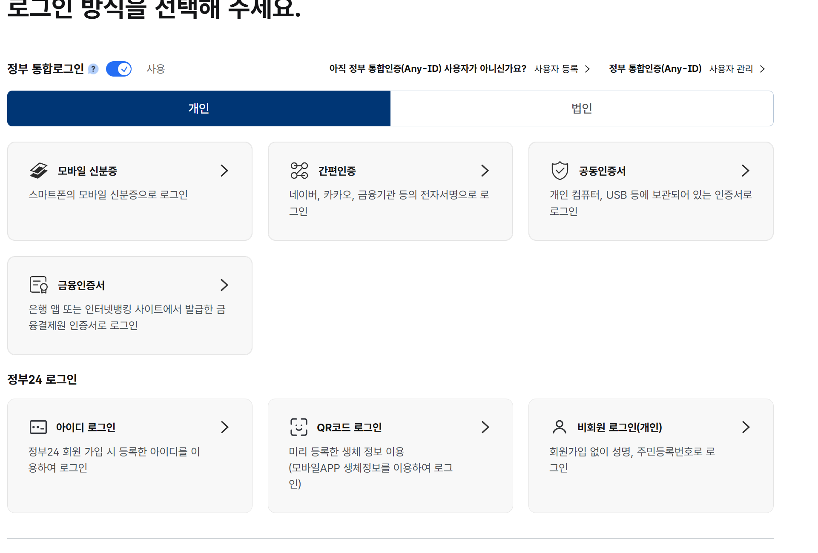The width and height of the screenshot is (818, 553).
Task: Open 사용자 관리 for Any-ID
Action: (731, 68)
